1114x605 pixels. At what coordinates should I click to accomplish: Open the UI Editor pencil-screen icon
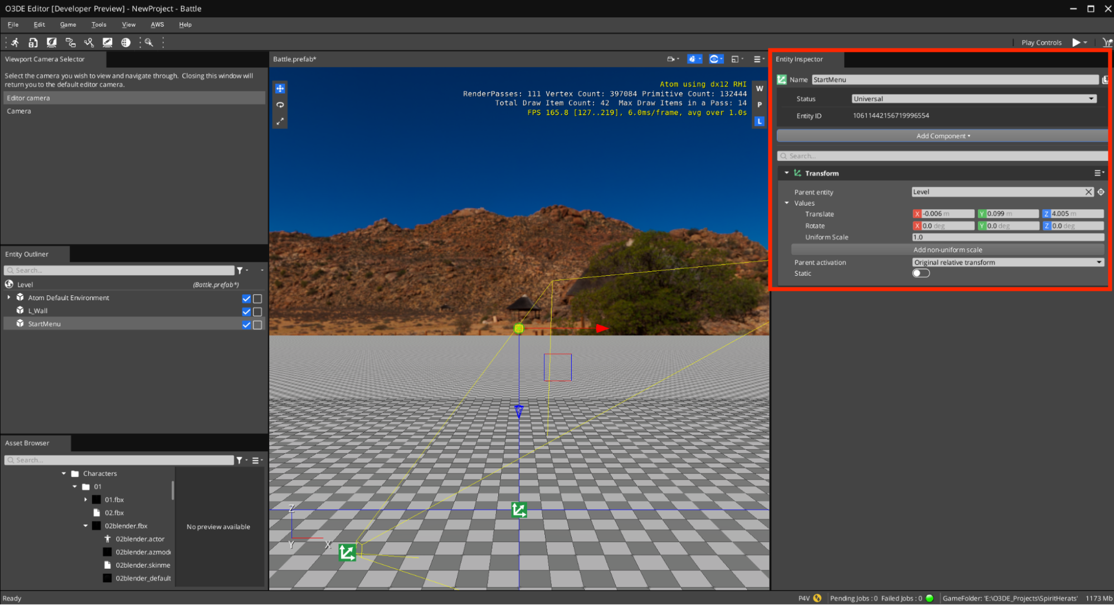tap(108, 42)
